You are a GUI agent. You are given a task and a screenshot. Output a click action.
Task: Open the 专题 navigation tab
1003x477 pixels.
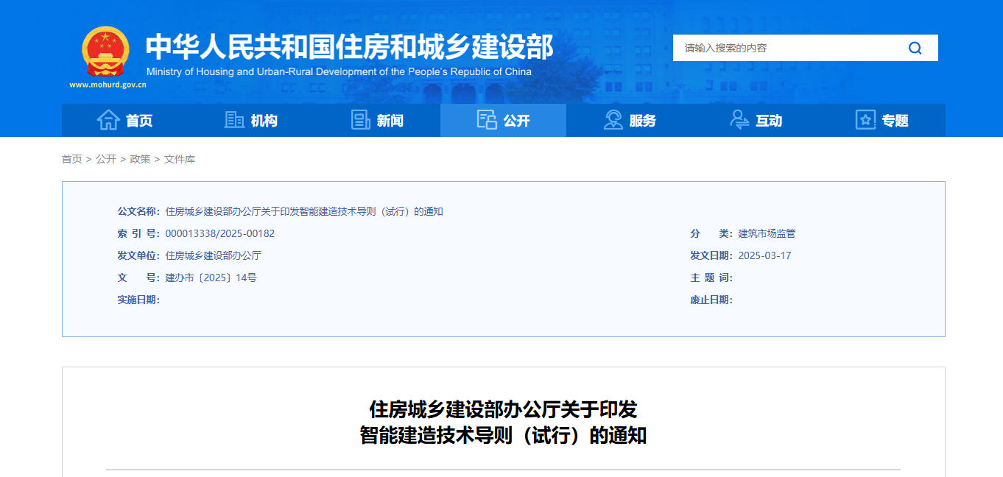pyautogui.click(x=882, y=120)
